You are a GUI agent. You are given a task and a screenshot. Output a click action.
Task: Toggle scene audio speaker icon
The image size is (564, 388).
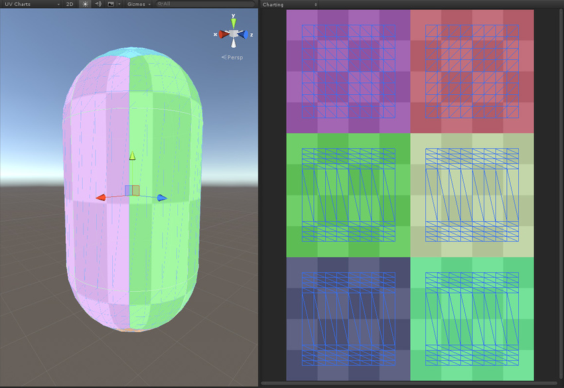(98, 4)
